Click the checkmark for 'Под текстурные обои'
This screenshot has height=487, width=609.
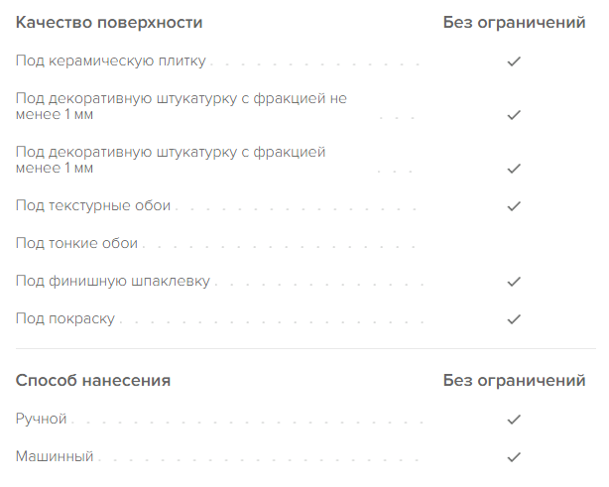coord(514,206)
